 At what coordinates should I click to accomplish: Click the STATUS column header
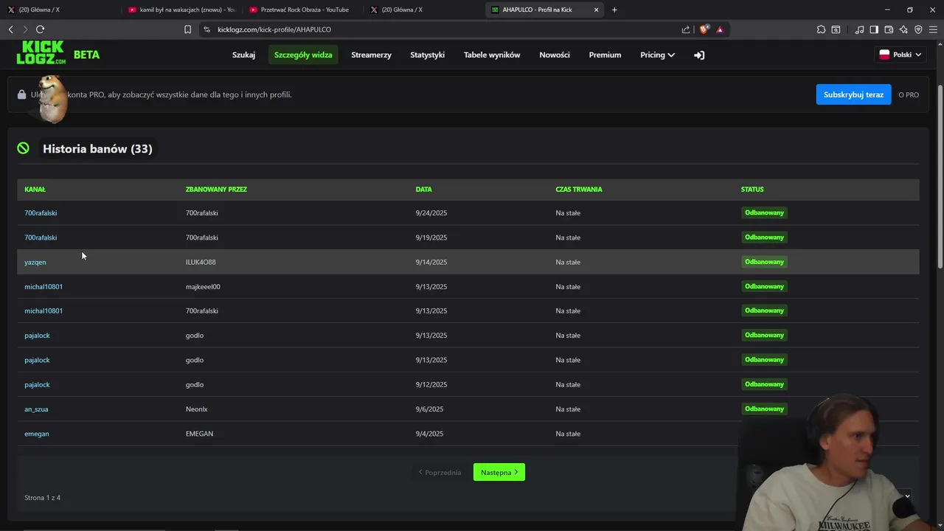[x=752, y=190]
